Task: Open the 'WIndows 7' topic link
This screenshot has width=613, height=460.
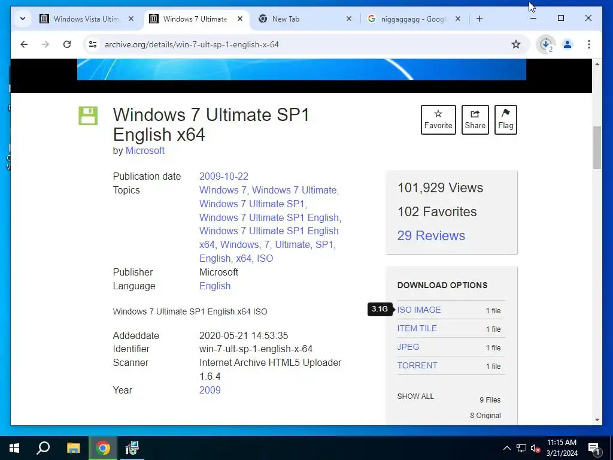Action: click(x=223, y=190)
